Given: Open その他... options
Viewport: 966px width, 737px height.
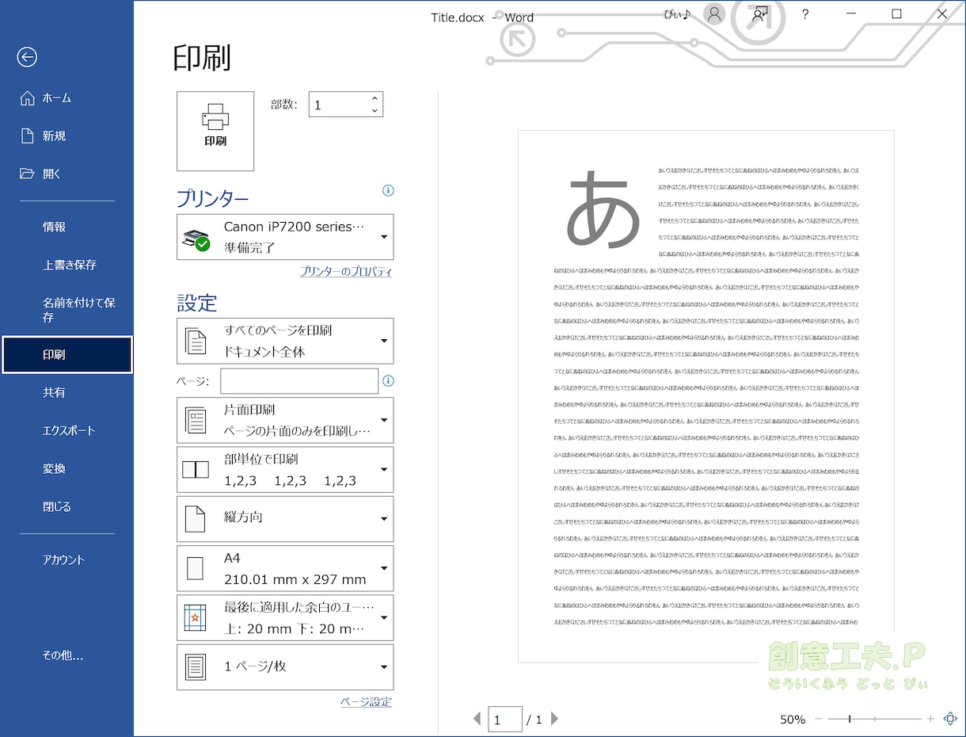Looking at the screenshot, I should (67, 655).
